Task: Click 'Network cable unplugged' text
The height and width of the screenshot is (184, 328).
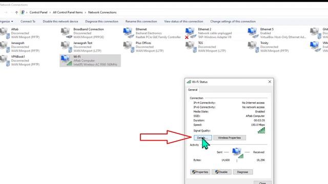Action: 215,33
